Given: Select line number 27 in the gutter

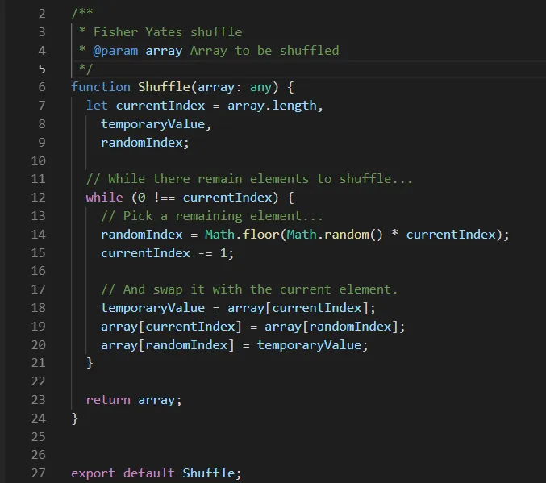Looking at the screenshot, I should pos(38,473).
